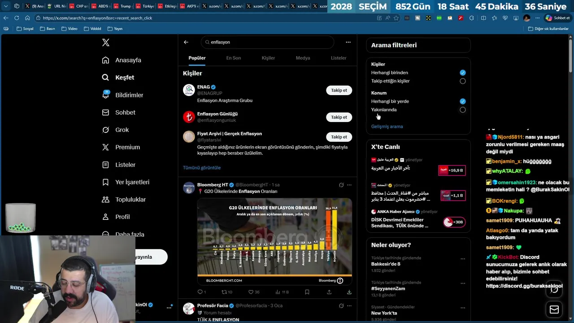The width and height of the screenshot is (574, 323).
Task: Open more options on the Profesör Facia post
Action: 349,306
